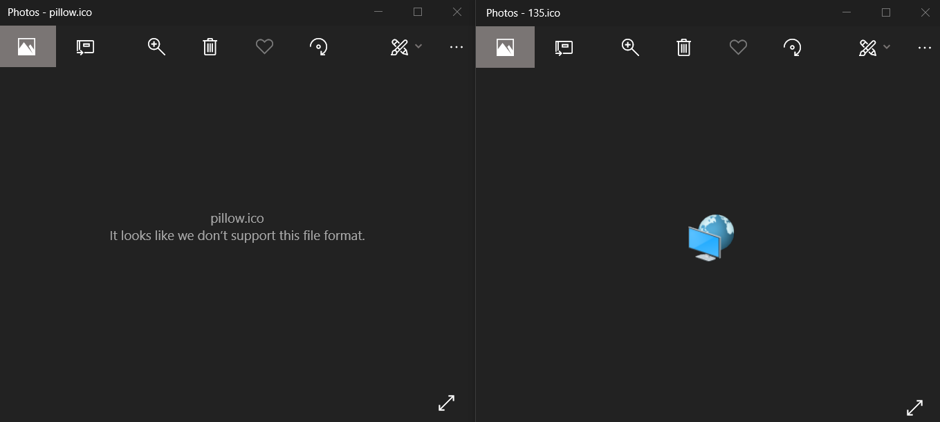This screenshot has height=422, width=940.
Task: Delete the pillow.ico file
Action: click(x=210, y=46)
